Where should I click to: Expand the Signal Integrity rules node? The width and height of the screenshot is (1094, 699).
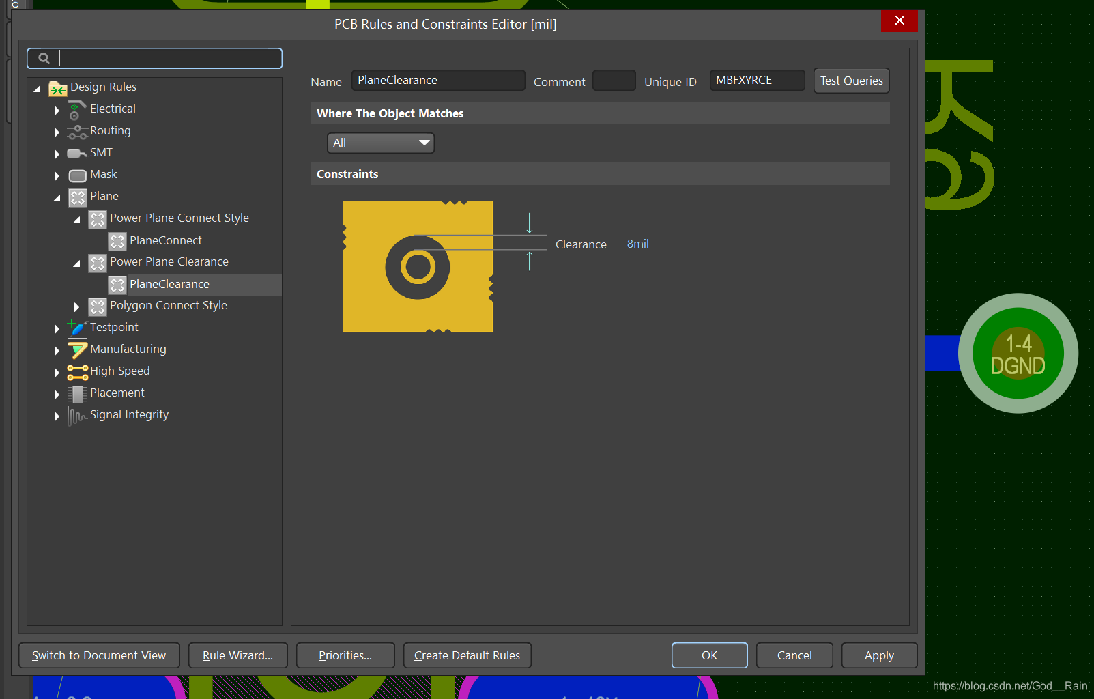(57, 416)
